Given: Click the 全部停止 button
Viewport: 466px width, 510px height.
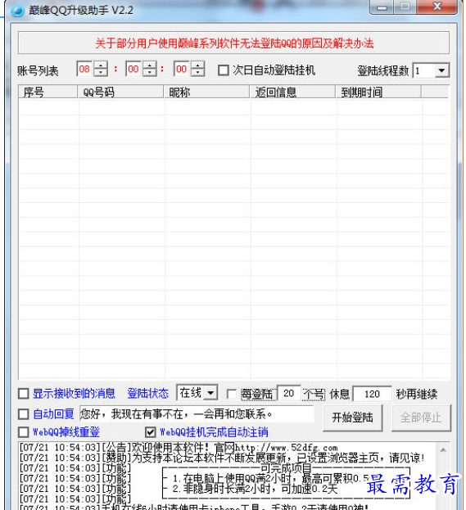Looking at the screenshot, I should (x=421, y=417).
